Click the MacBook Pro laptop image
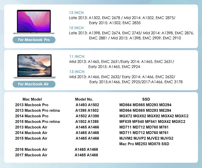The width and height of the screenshot is (202, 168). click(34, 22)
